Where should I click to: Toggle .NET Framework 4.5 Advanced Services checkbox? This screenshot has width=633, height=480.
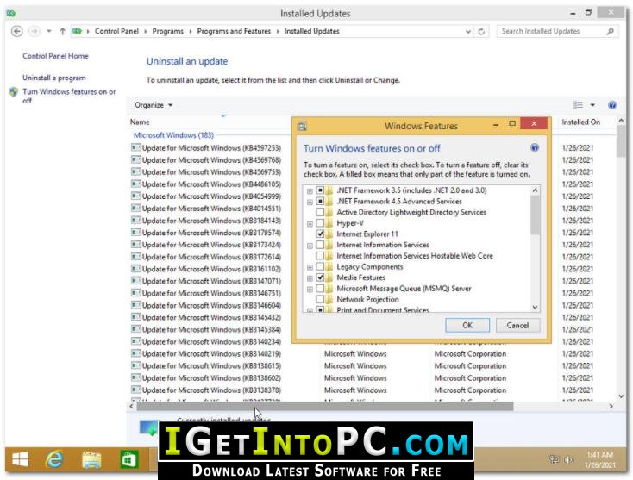tap(320, 201)
